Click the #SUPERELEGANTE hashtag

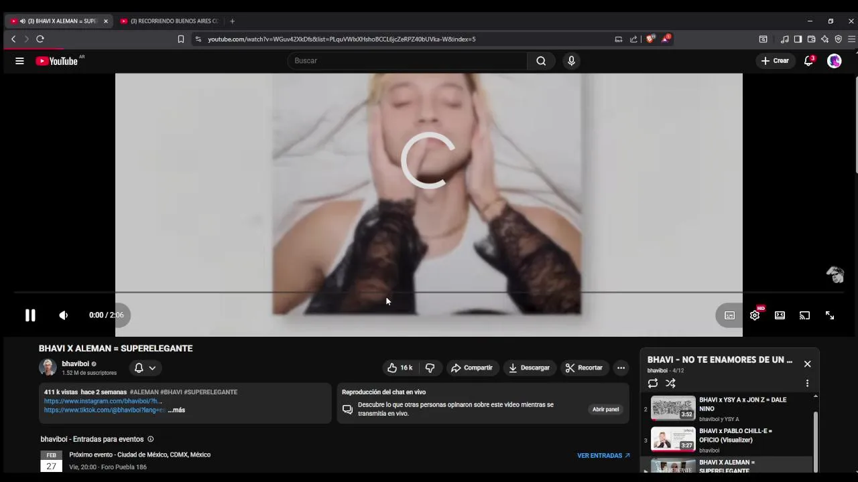click(210, 392)
